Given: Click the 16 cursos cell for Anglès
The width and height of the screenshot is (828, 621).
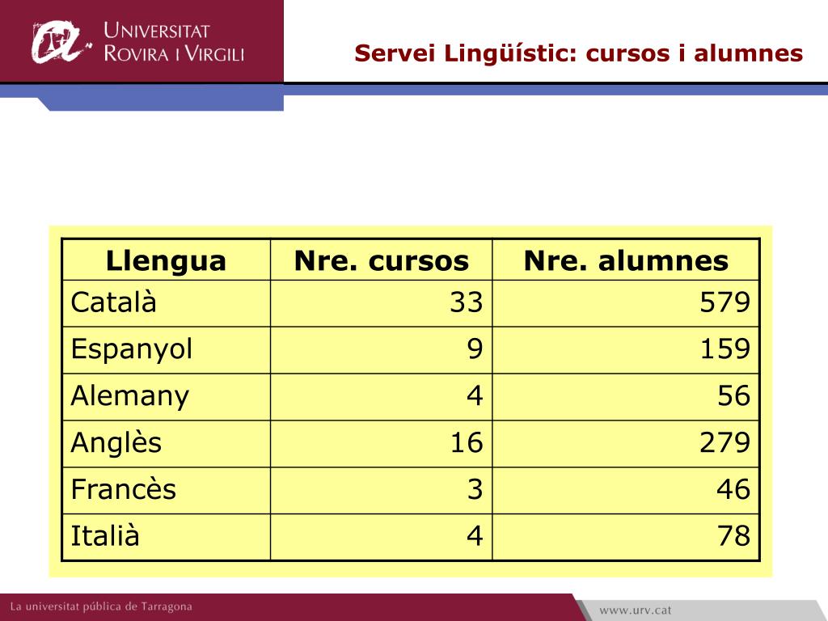Looking at the screenshot, I should 382,444.
